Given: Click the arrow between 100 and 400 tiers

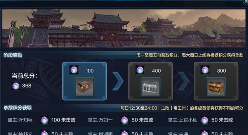Looking at the screenshot, I should tap(118, 81).
